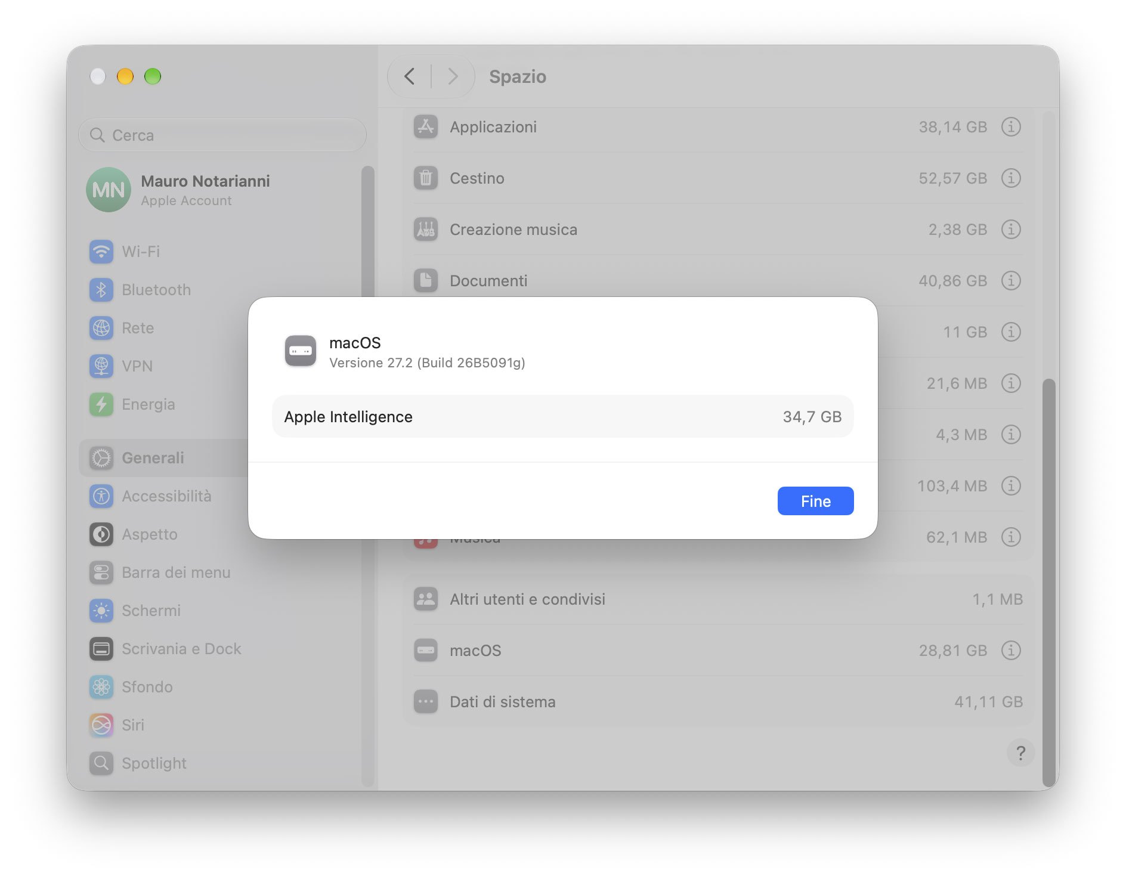
Task: Click the Documenti file icon
Action: coord(426,281)
